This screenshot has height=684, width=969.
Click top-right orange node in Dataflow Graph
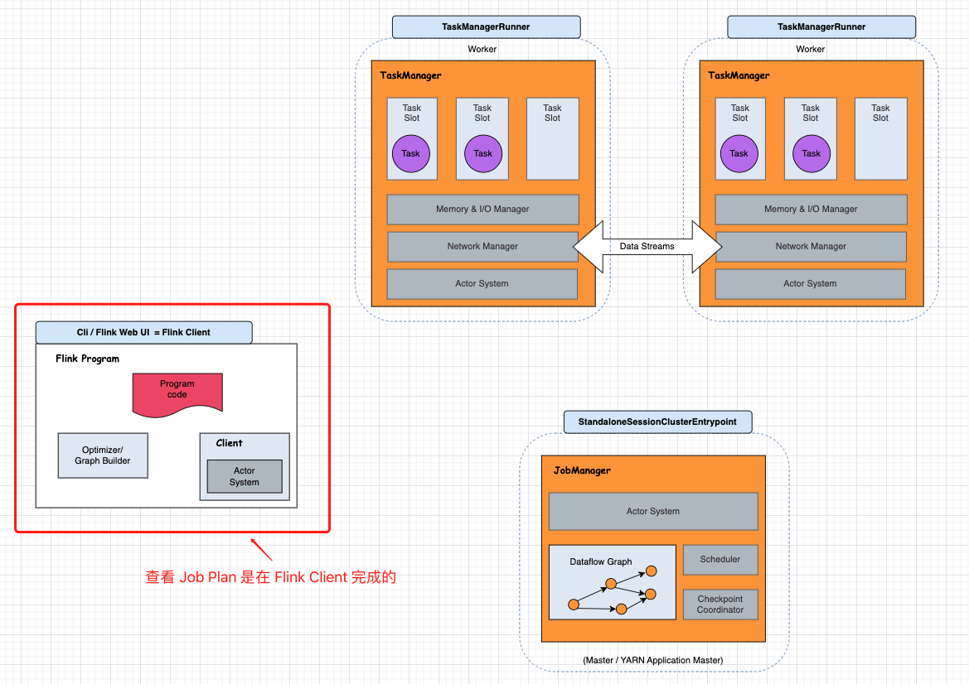point(651,571)
